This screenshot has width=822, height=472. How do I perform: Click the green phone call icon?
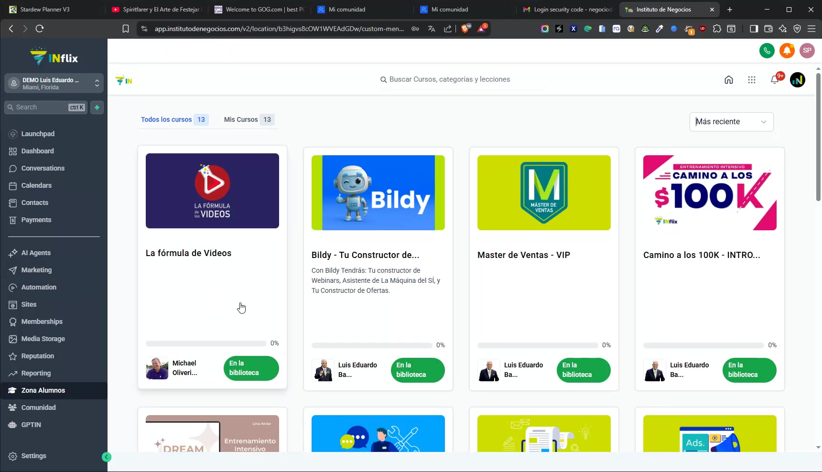[767, 51]
